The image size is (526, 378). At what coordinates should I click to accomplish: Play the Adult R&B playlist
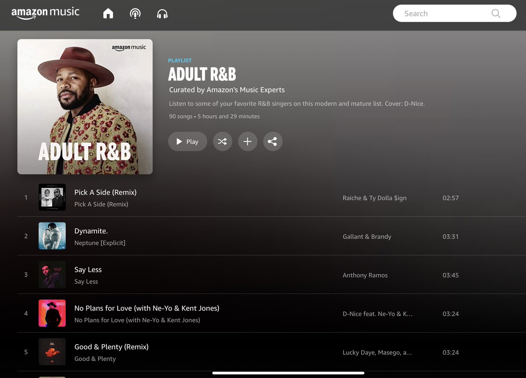[188, 141]
